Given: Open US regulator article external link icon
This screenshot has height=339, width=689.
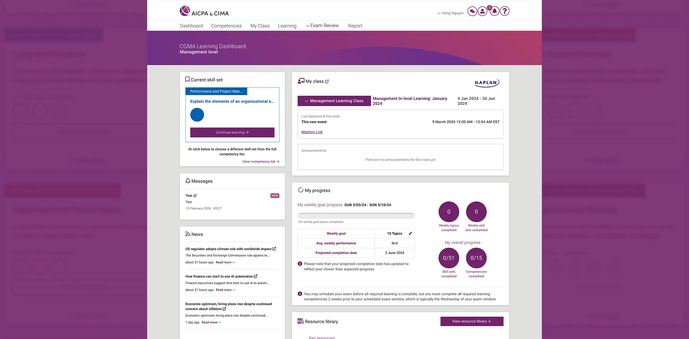Looking at the screenshot, I should (274, 249).
